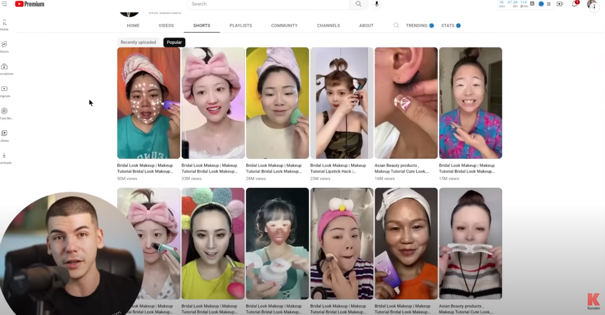Switch to the HOME tab
Image resolution: width=605 pixels, height=315 pixels.
133,25
